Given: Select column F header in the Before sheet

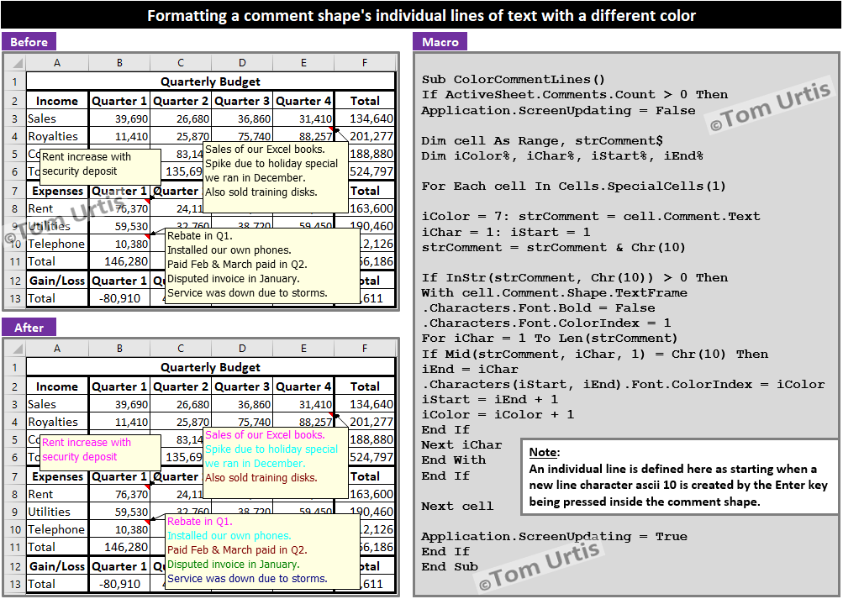Looking at the screenshot, I should [x=365, y=63].
